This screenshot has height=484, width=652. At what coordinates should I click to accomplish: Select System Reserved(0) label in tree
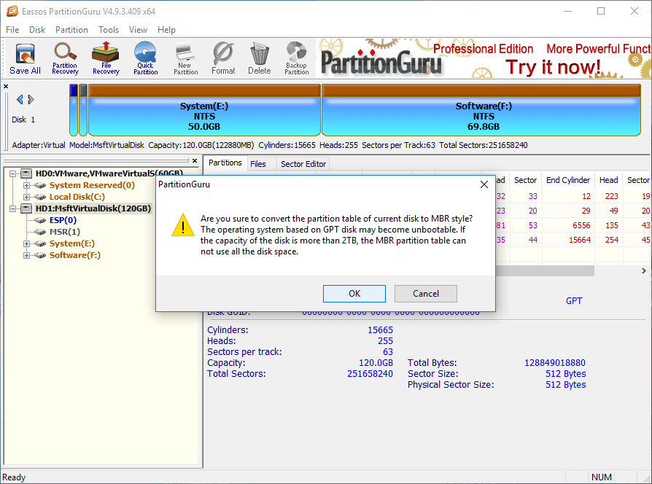click(92, 185)
